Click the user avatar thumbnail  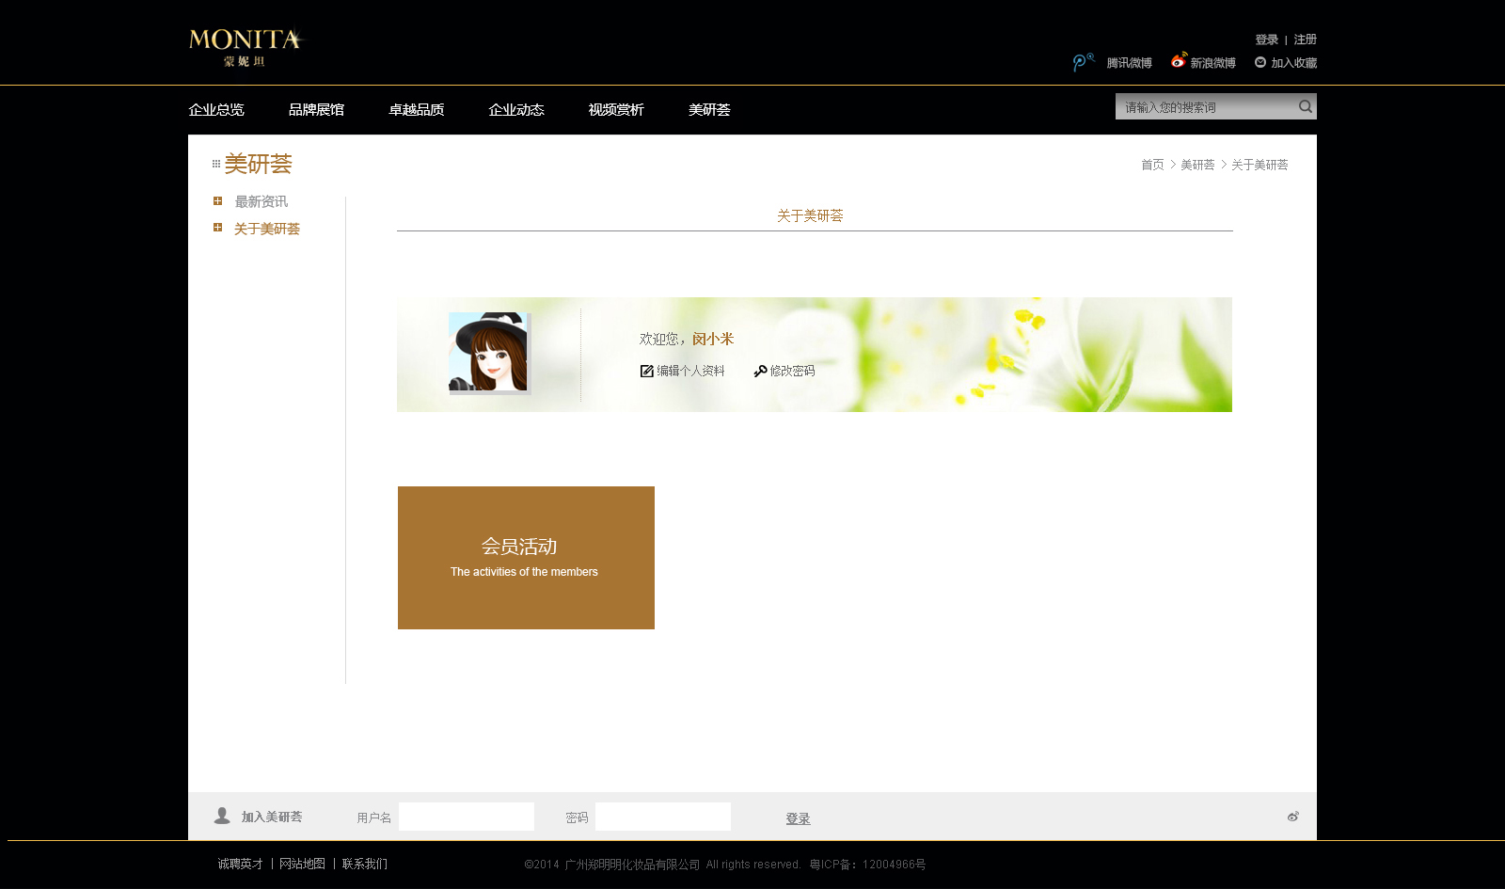488,352
